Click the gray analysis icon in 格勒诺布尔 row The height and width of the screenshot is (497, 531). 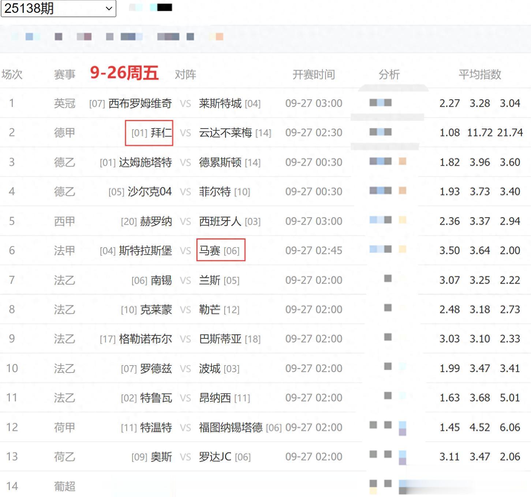388,337
